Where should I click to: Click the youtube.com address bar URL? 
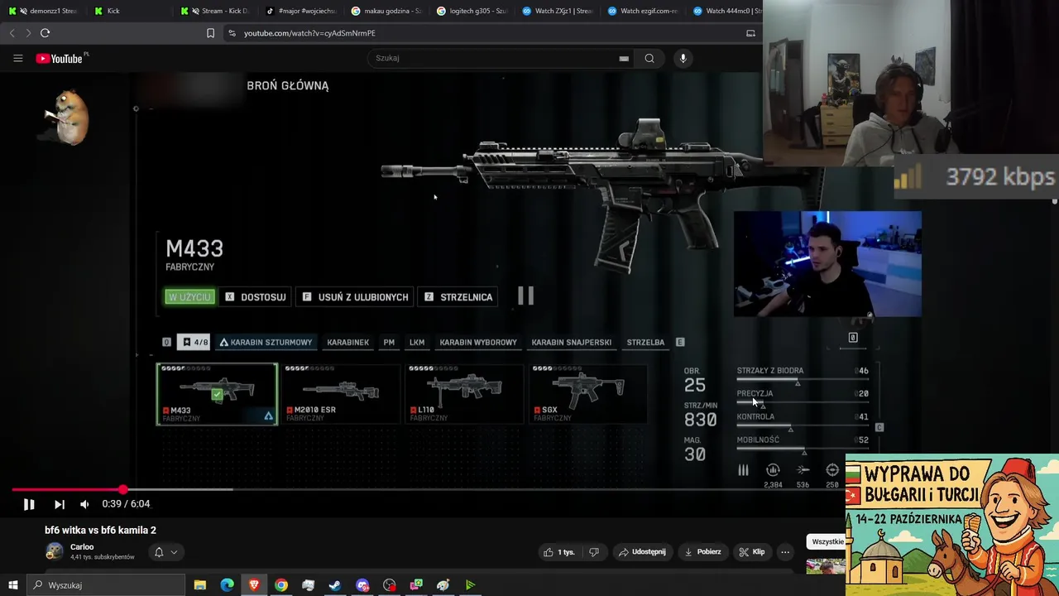[309, 33]
